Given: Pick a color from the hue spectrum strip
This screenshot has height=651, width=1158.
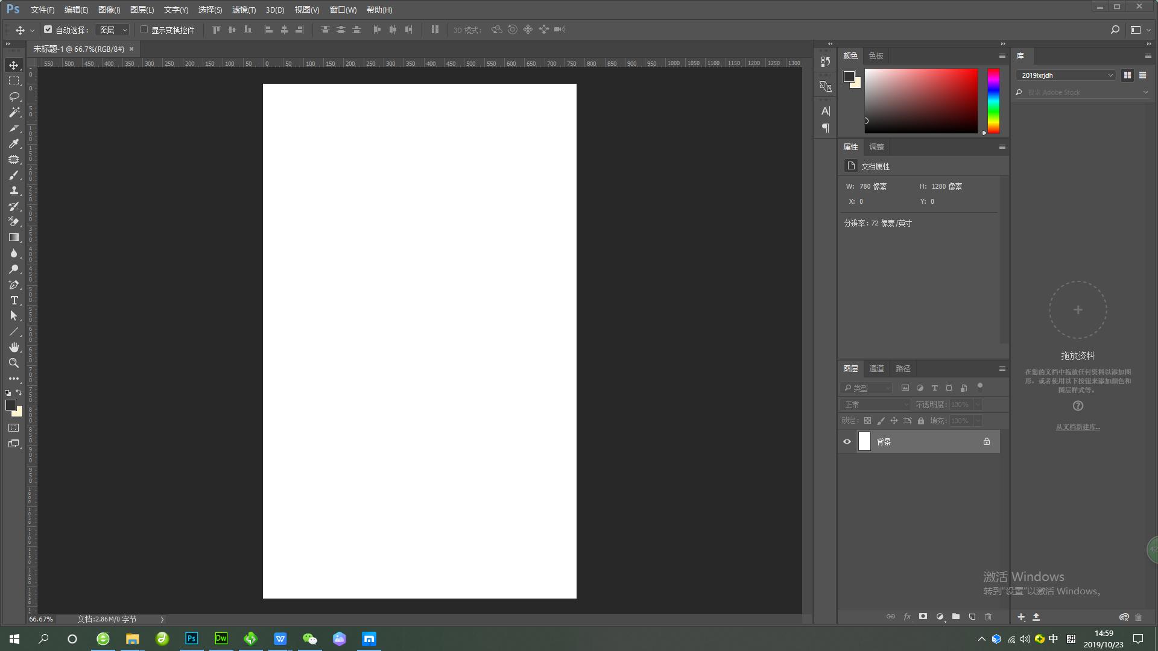Looking at the screenshot, I should pyautogui.click(x=993, y=101).
